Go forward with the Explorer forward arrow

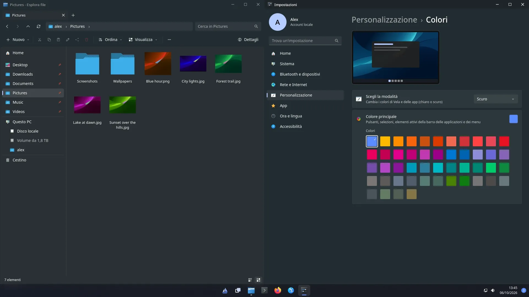(18, 26)
